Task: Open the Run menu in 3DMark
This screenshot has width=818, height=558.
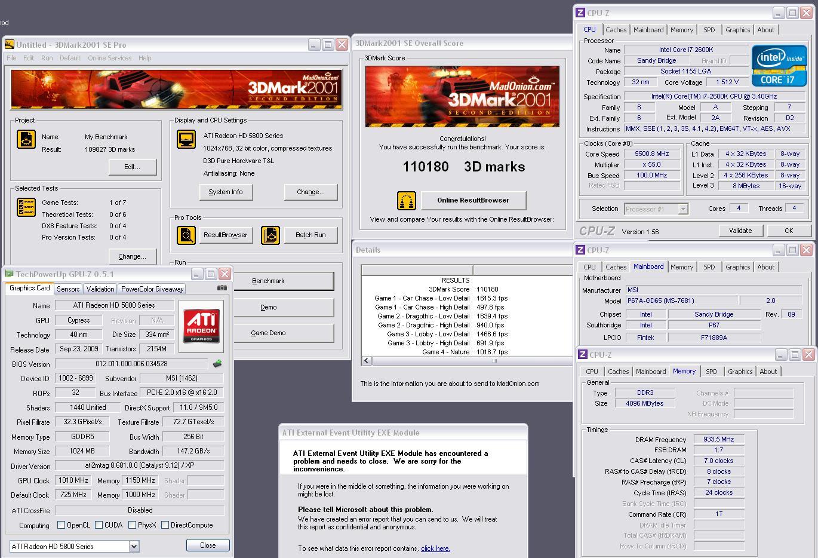Action: [x=47, y=58]
